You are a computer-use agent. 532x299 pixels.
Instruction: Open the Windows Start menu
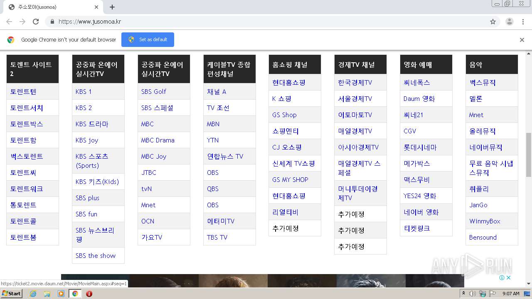pyautogui.click(x=11, y=294)
